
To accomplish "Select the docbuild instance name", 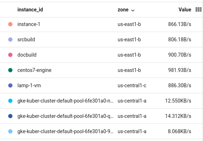I will (27, 55).
